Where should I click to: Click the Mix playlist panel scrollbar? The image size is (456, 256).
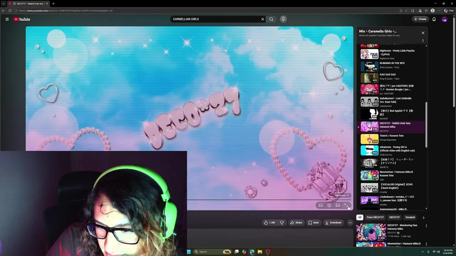click(426, 124)
